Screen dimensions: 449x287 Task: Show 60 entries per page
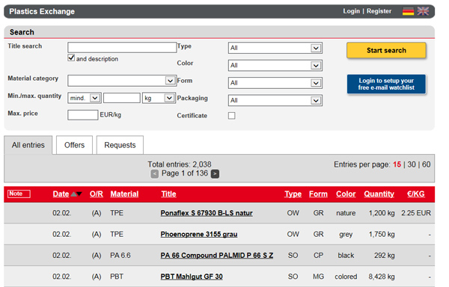(426, 164)
